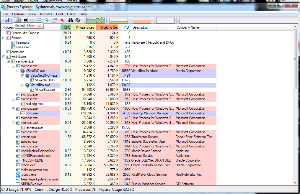The width and height of the screenshot is (300, 194).
Task: Collapse the svchost.exe PID 516 node
Action: (13, 123)
